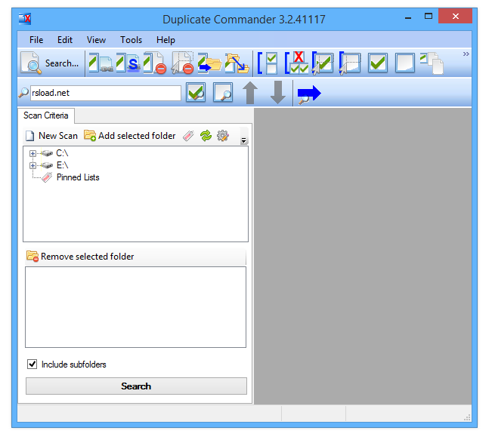Open the View menu
The width and height of the screenshot is (492, 446).
pos(96,40)
